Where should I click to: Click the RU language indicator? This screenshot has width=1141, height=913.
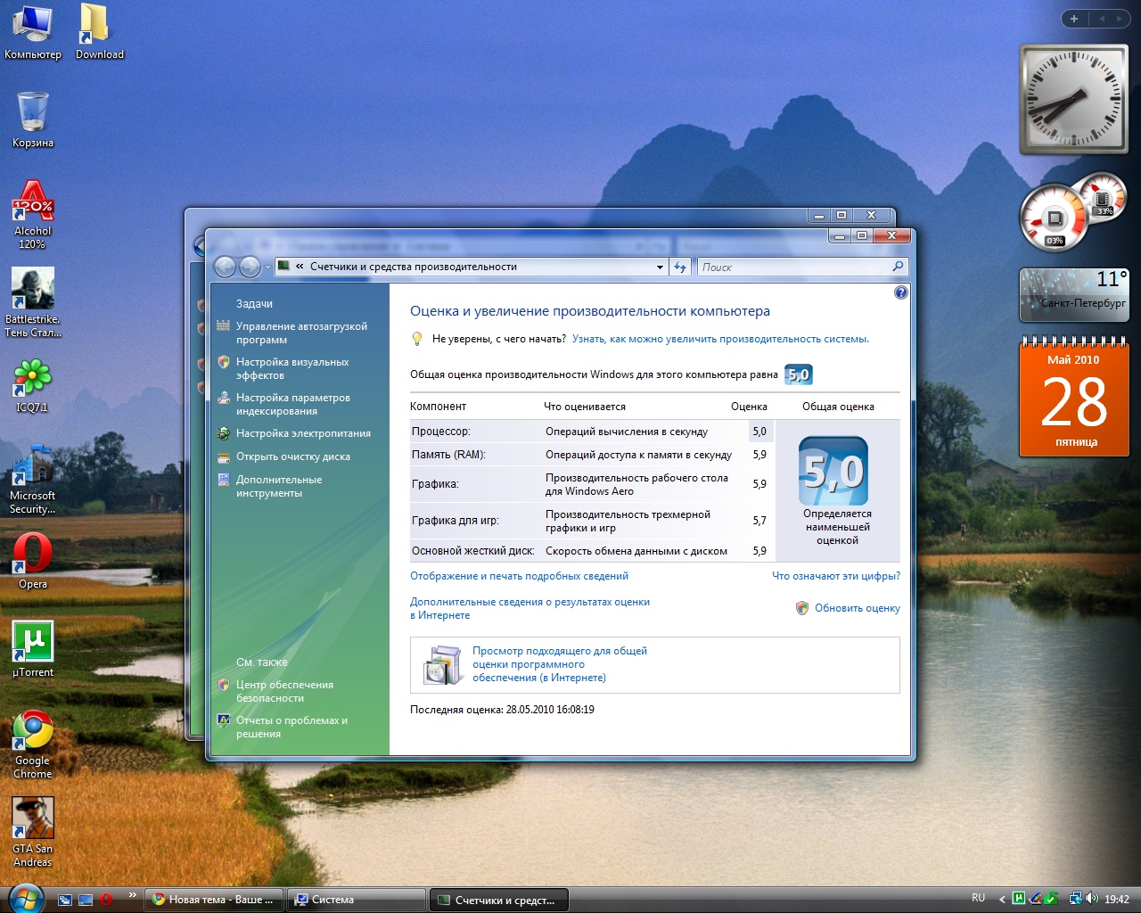[x=979, y=898]
